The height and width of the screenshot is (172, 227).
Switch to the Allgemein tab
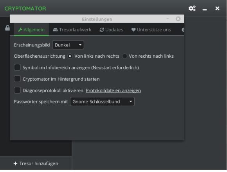tap(31, 30)
